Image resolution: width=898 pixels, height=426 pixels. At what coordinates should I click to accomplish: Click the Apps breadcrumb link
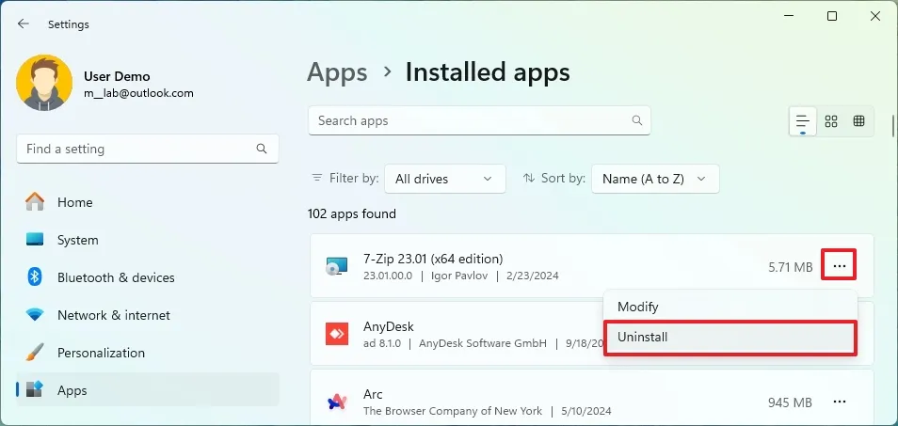point(337,72)
